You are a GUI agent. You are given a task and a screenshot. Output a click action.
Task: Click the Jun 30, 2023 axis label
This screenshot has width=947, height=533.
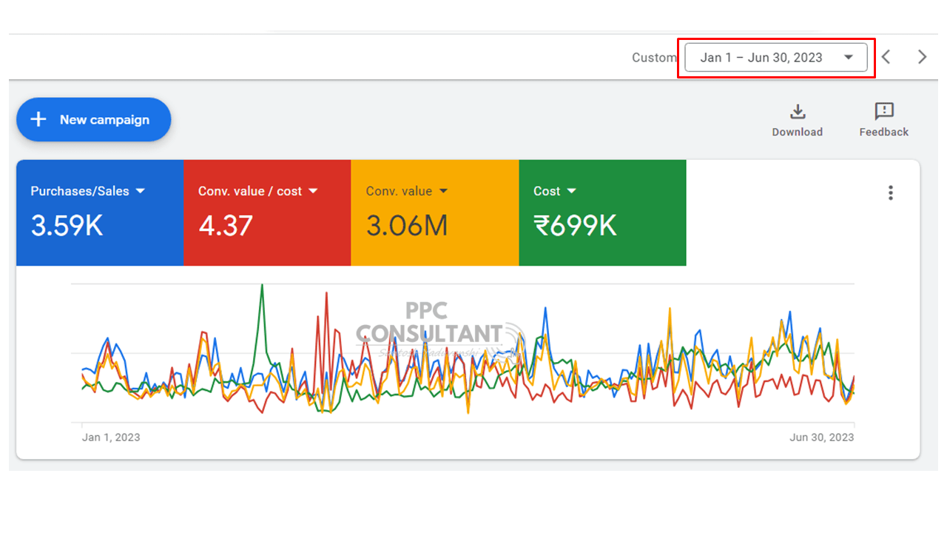tap(822, 438)
